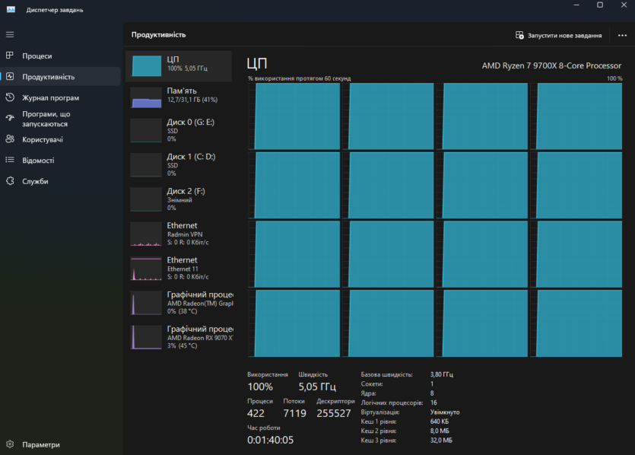
Task: Click Диск 0 (G: E:) label
Action: tap(190, 122)
